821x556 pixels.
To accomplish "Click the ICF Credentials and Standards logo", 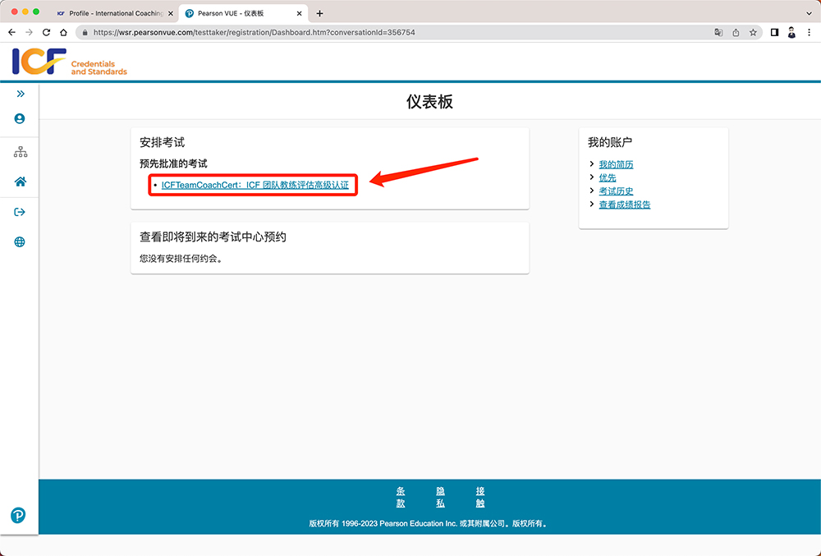I will click(x=70, y=62).
